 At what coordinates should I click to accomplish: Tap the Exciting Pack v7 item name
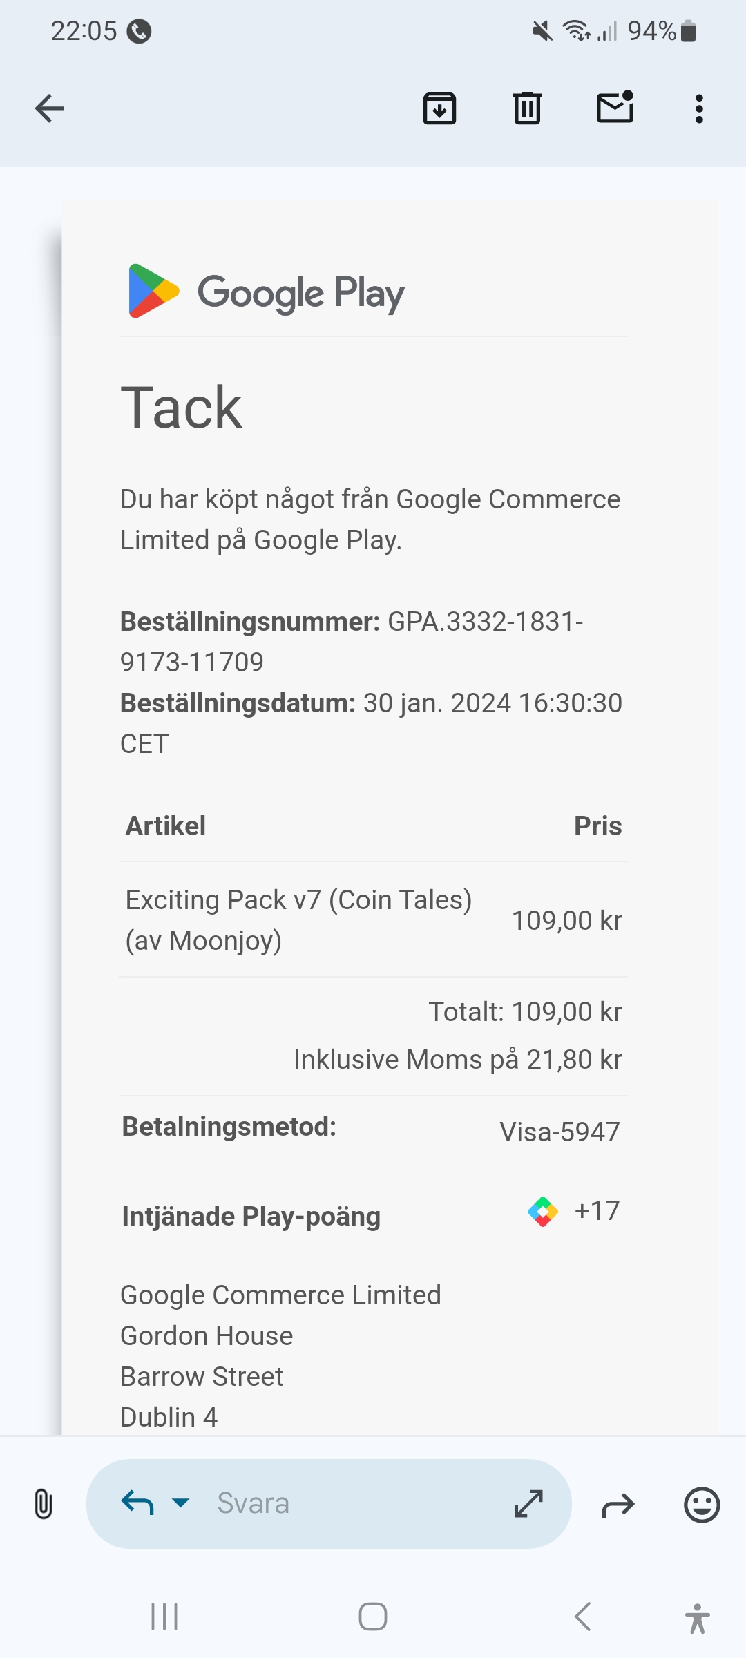[298, 900]
